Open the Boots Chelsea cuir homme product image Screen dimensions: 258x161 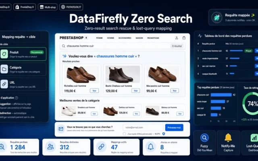point(123,74)
